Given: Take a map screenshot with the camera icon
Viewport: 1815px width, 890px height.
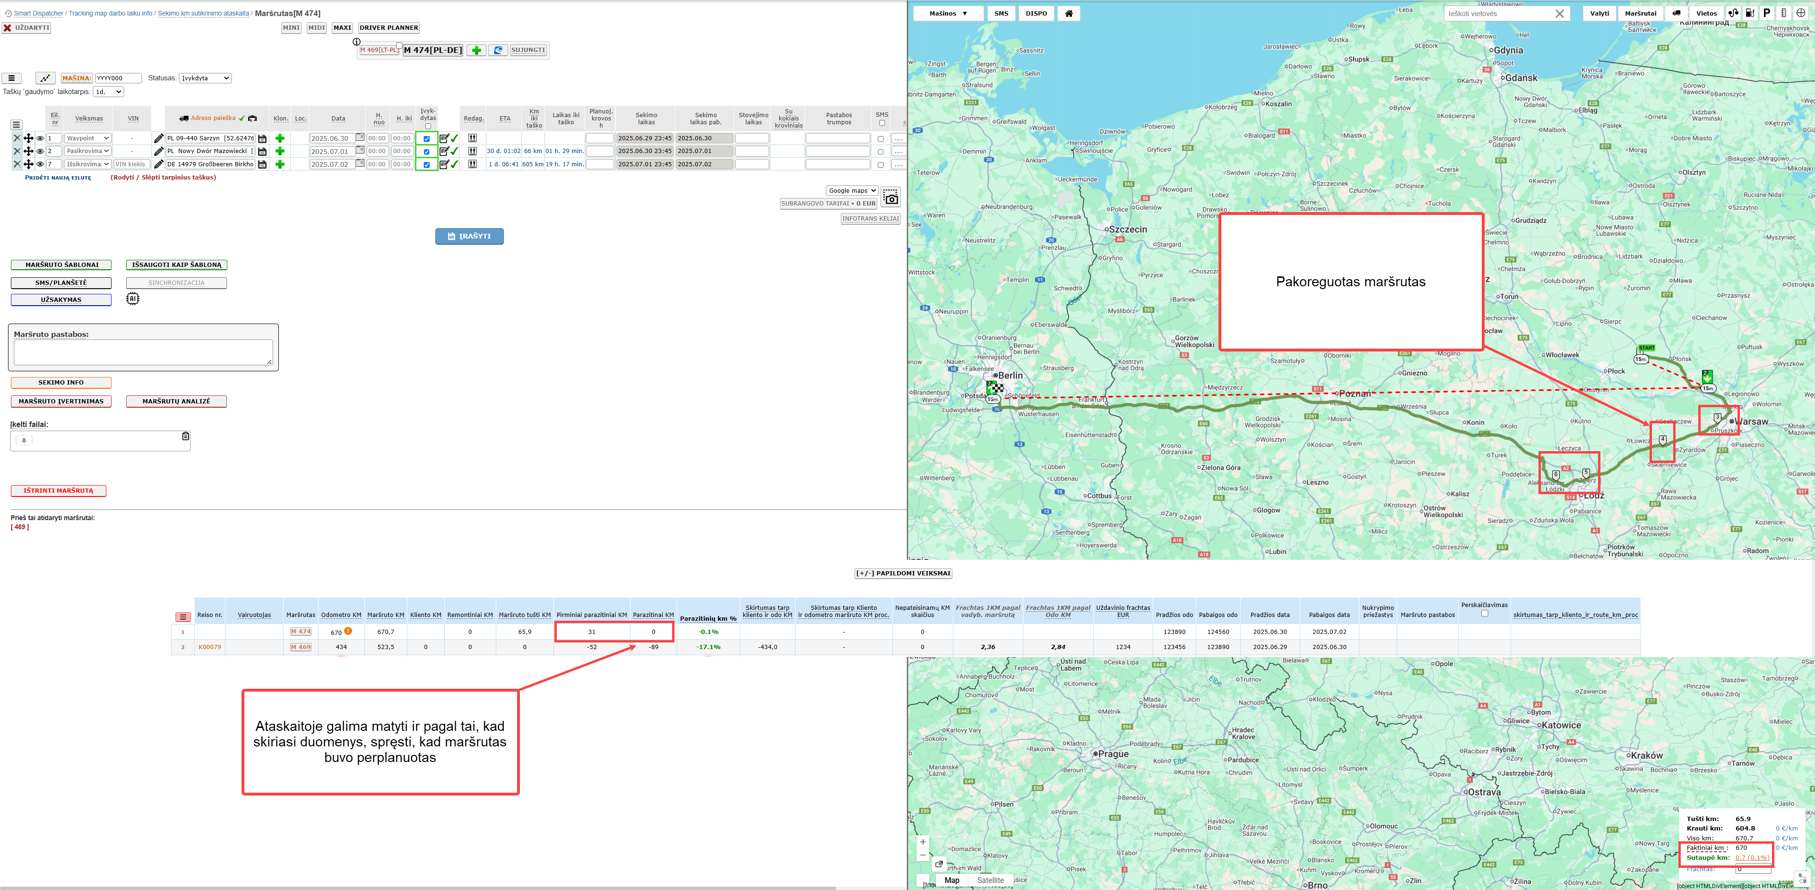Looking at the screenshot, I should click(x=890, y=198).
